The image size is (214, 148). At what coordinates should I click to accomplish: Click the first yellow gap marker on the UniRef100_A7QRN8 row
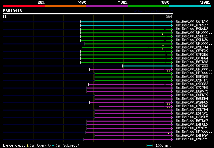click(x=167, y=108)
